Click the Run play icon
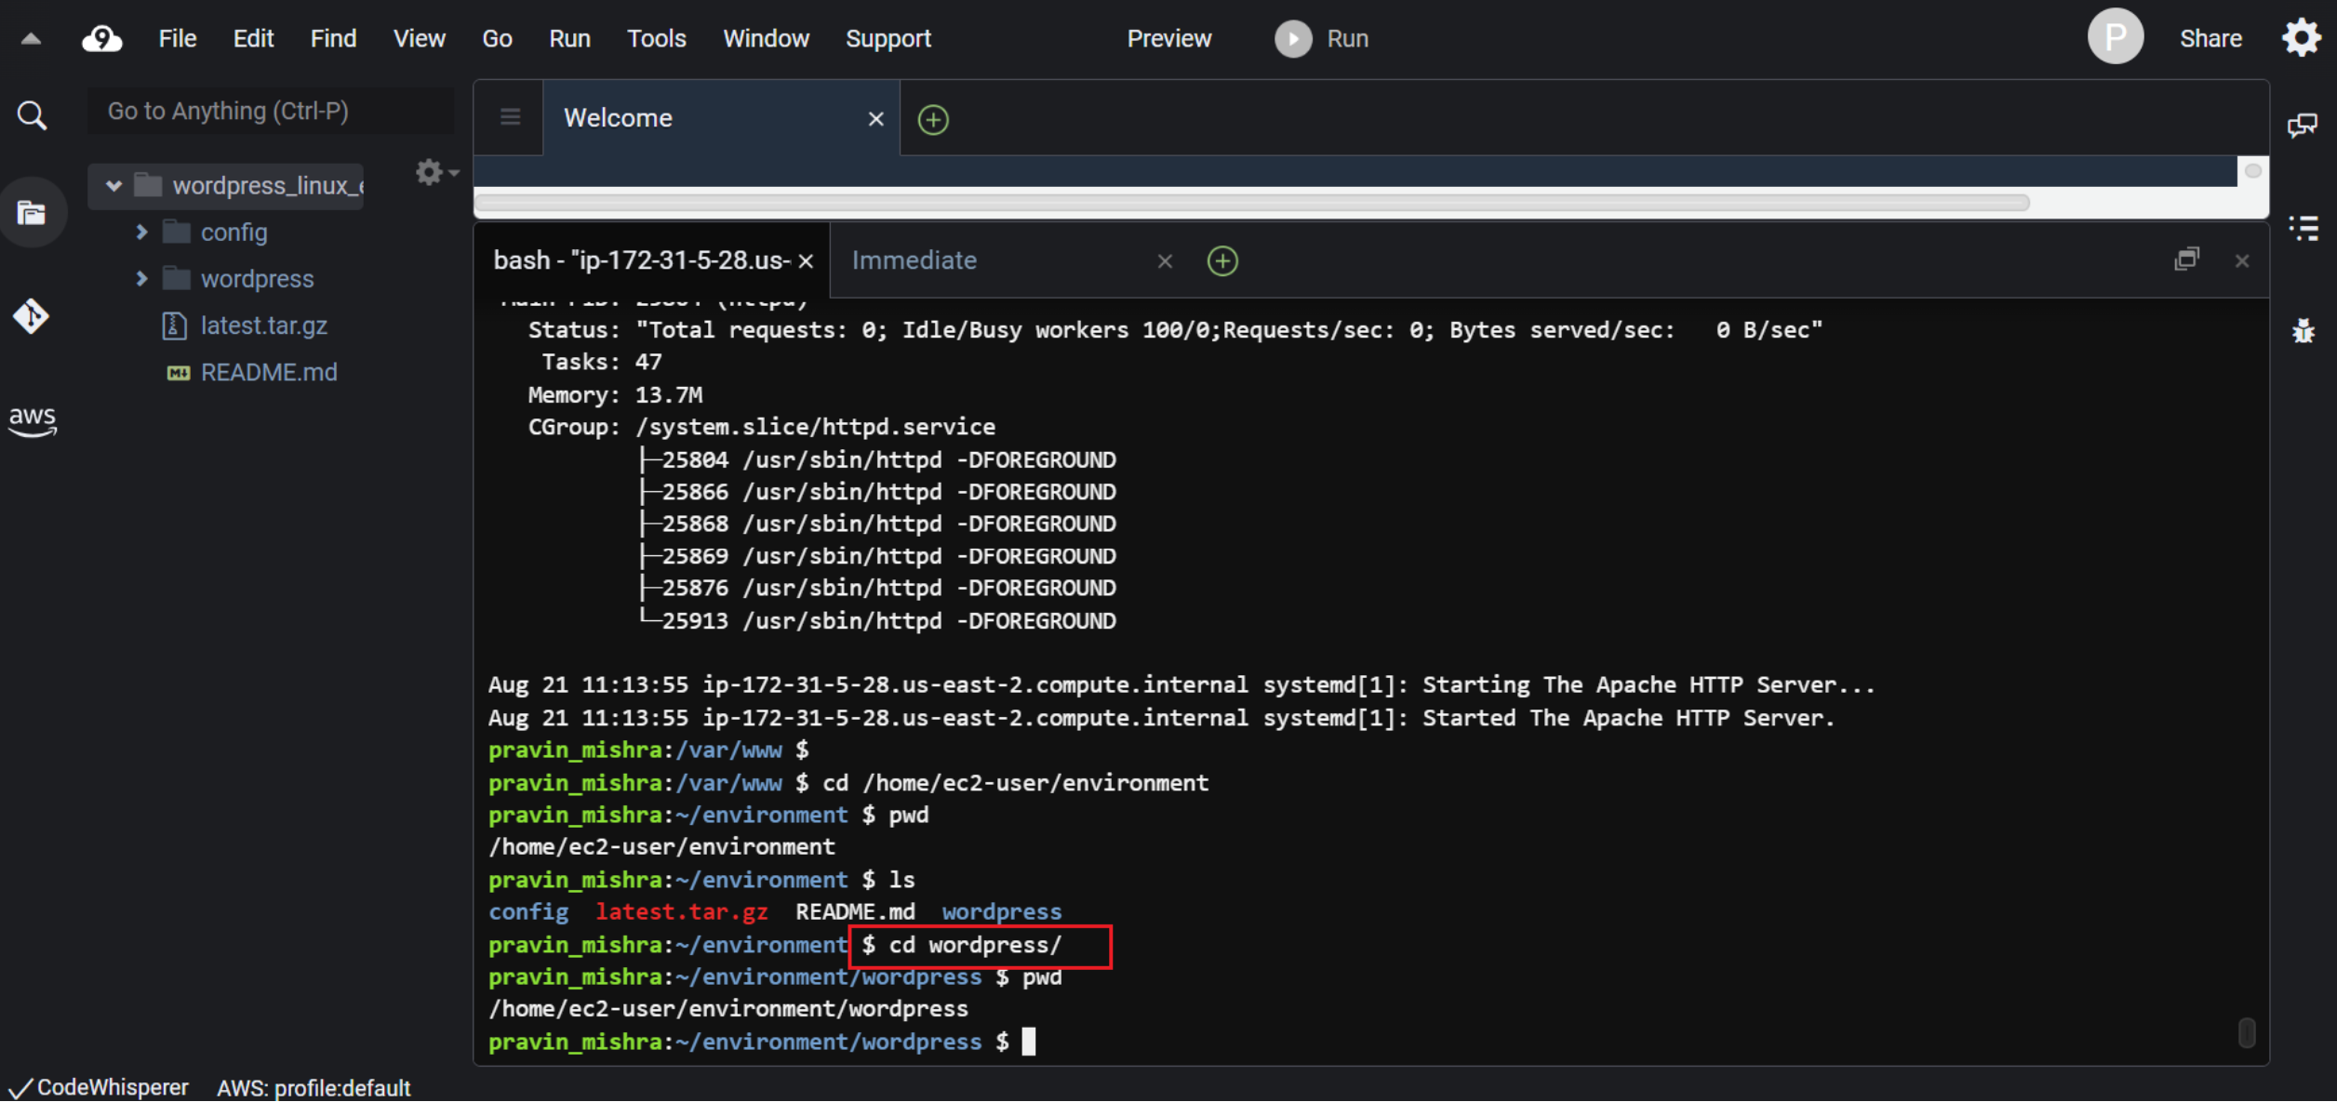Viewport: 2337px width, 1102px height. 1292,39
